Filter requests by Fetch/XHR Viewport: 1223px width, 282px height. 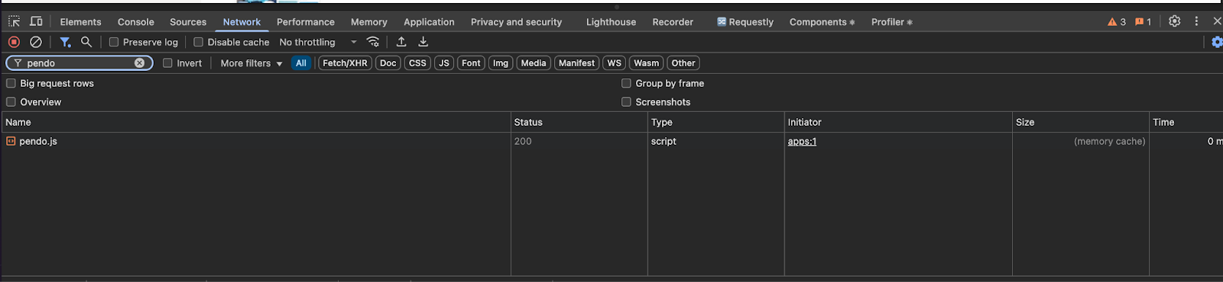[345, 63]
